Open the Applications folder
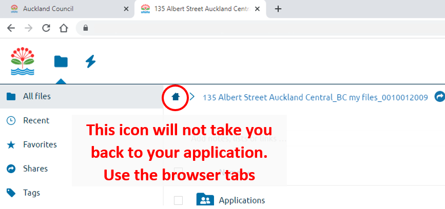 point(242,200)
